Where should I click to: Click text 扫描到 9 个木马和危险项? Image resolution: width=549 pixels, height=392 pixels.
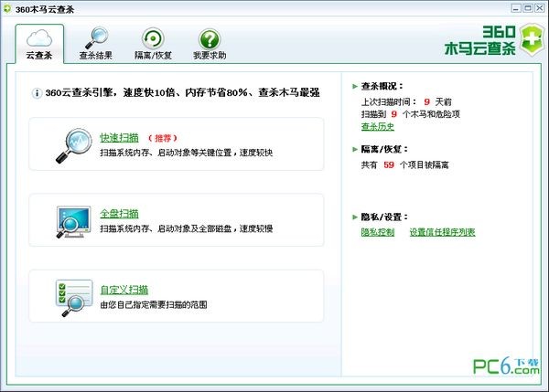pyautogui.click(x=410, y=114)
